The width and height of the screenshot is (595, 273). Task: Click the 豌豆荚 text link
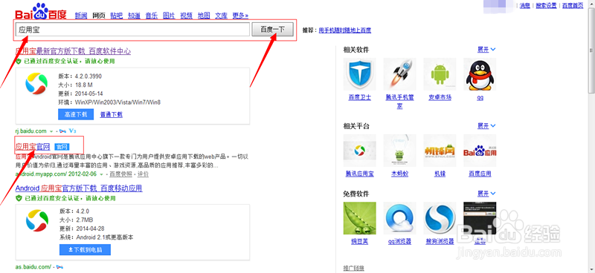tap(360, 242)
